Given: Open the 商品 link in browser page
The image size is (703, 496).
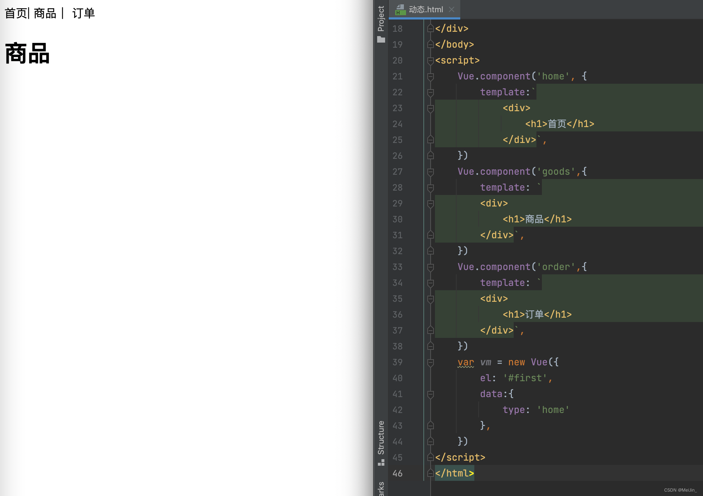Looking at the screenshot, I should [x=45, y=13].
